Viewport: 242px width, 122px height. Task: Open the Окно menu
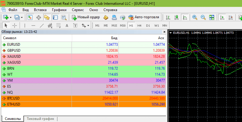93,10
